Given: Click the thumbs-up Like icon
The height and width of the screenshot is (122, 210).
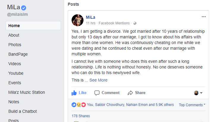Looking at the screenshot, I should [74, 93].
